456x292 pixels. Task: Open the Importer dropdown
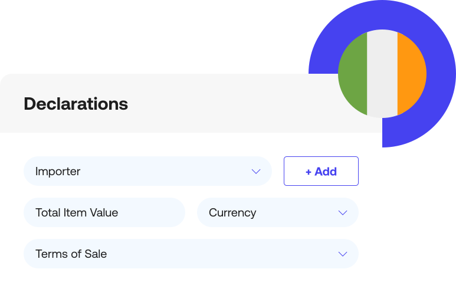point(147,172)
